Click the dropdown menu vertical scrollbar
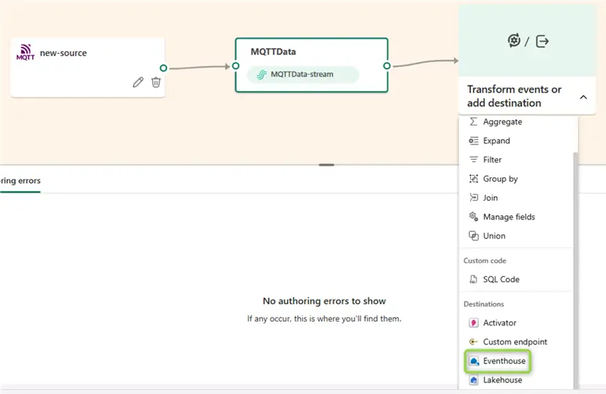 pyautogui.click(x=575, y=271)
